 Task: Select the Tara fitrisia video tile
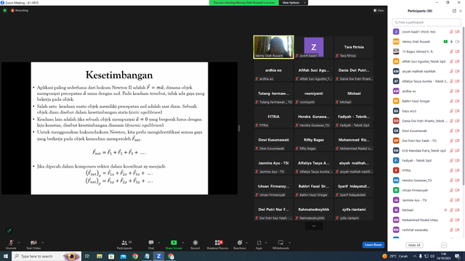click(x=354, y=47)
